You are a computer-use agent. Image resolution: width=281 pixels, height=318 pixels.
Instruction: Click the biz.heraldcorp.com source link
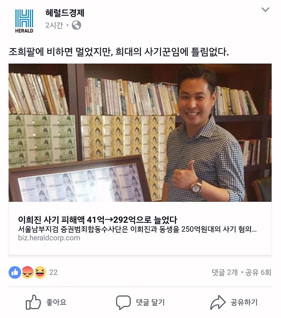pyautogui.click(x=49, y=238)
